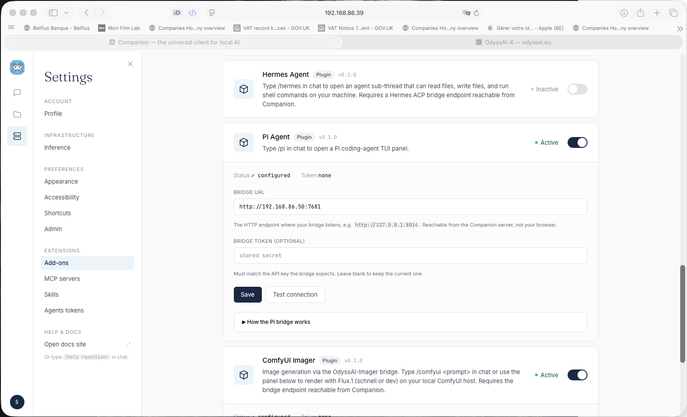
Task: Click the Pi Agent Active status label
Action: tap(546, 142)
